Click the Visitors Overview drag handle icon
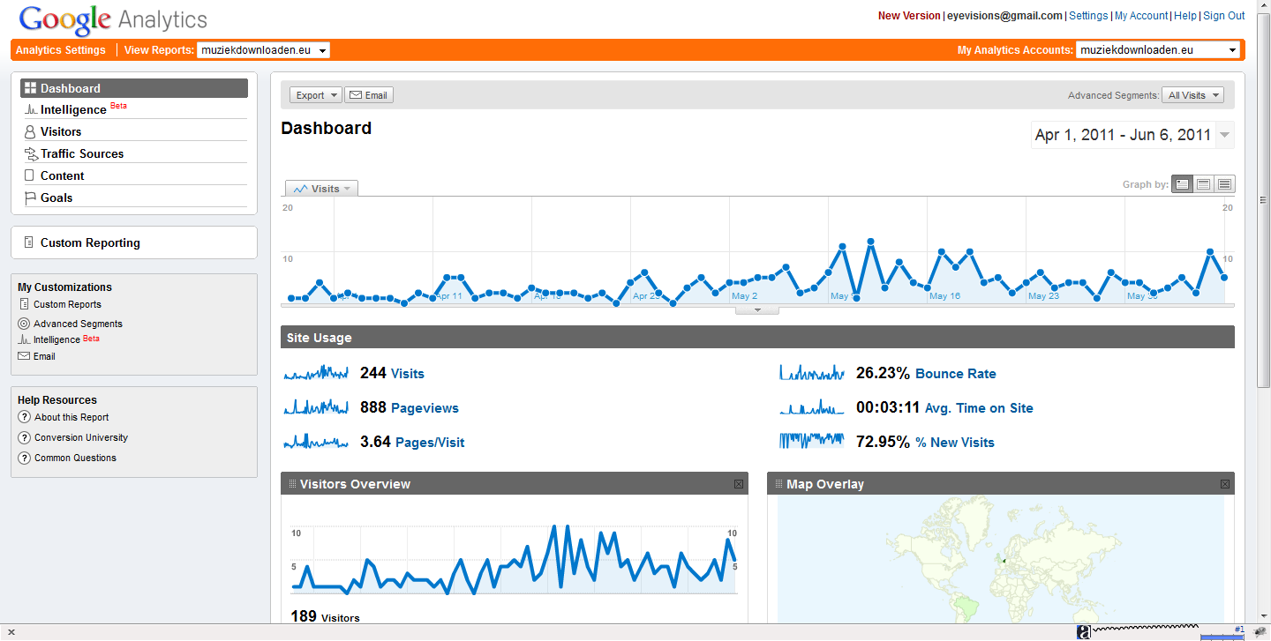The width and height of the screenshot is (1271, 641). (292, 484)
